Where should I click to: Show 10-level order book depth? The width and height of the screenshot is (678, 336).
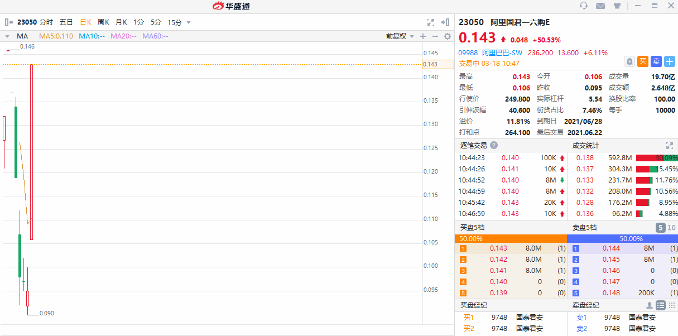(671, 228)
